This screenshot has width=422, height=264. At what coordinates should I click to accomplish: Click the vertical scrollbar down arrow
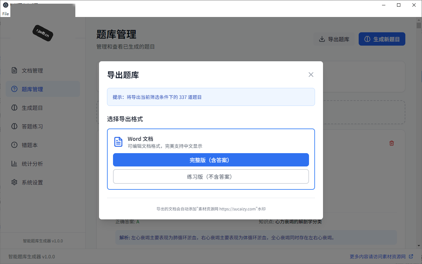(419, 246)
